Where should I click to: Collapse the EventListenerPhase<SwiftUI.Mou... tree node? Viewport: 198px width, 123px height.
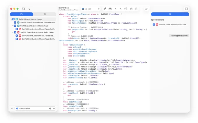point(13,32)
